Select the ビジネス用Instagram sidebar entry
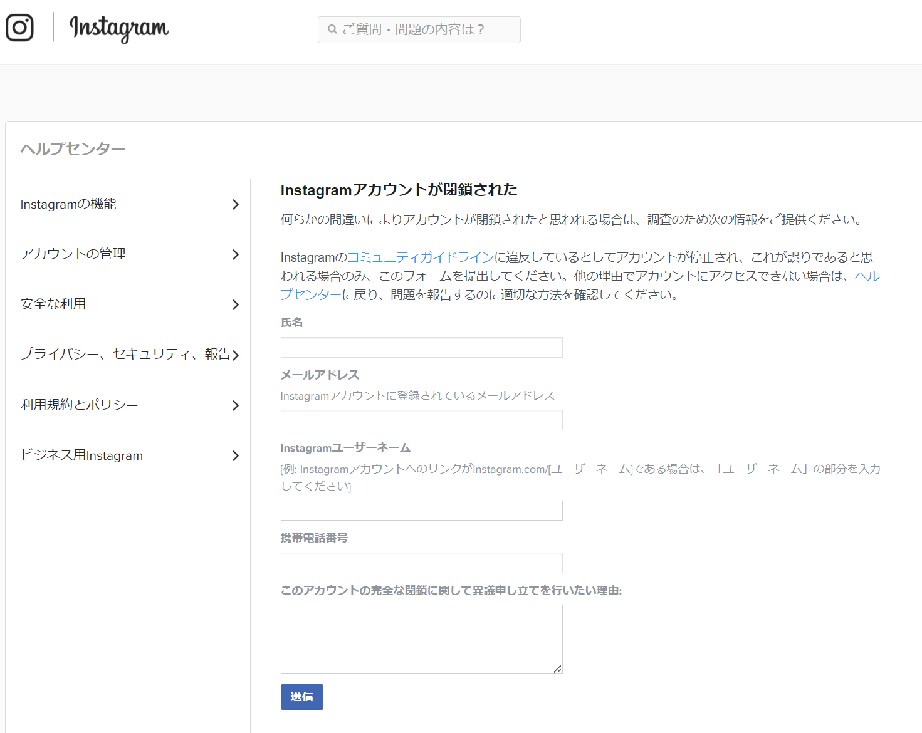 tap(82, 455)
